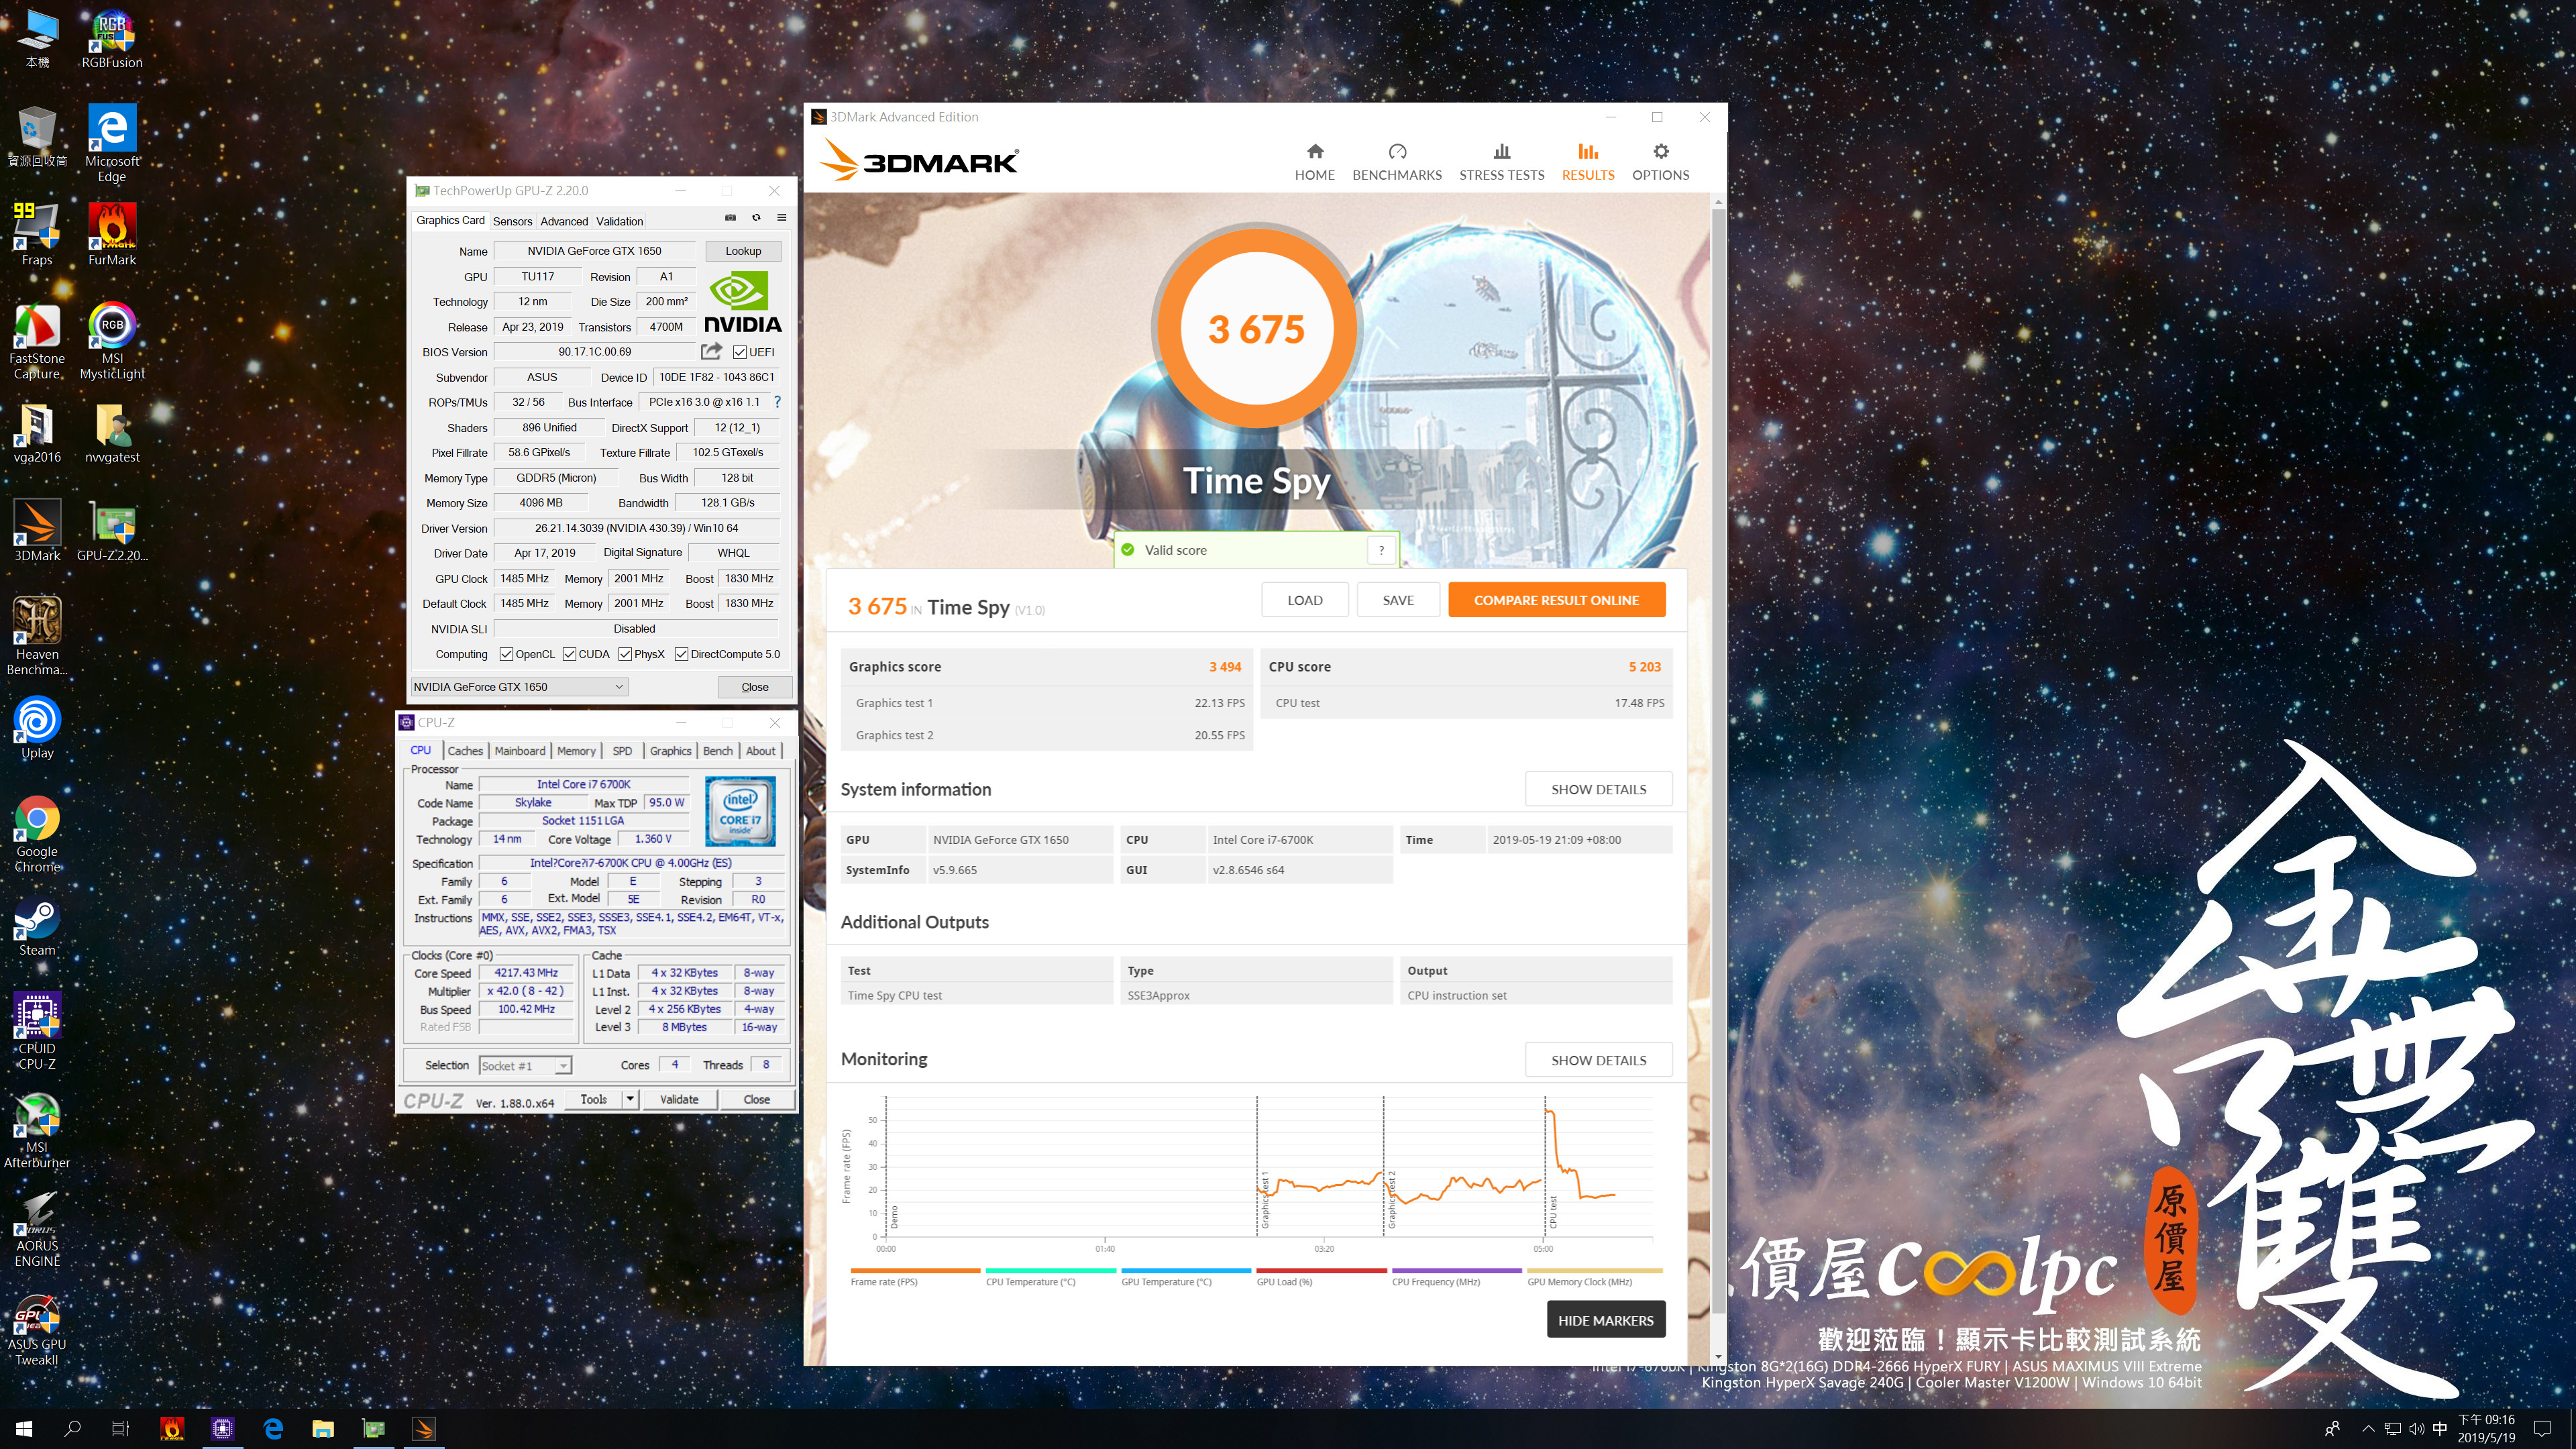Click the GPU Temperature legend bar
This screenshot has width=2576, height=1449.
click(1186, 1271)
